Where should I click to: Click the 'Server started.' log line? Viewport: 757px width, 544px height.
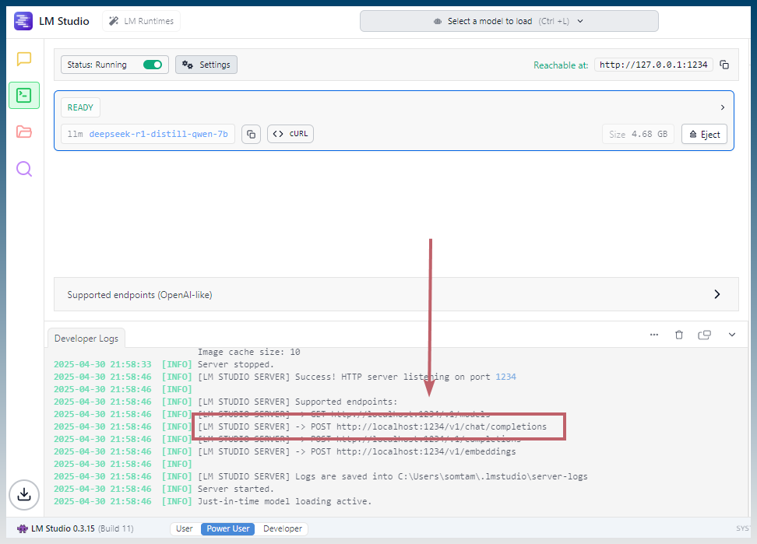point(236,489)
